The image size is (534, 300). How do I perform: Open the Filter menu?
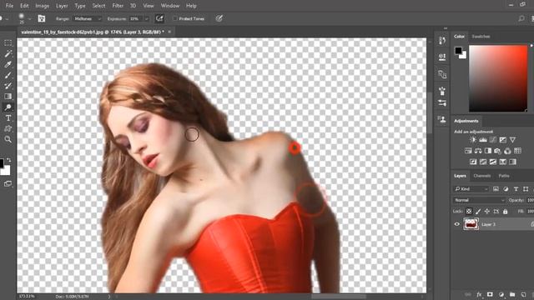(x=118, y=6)
